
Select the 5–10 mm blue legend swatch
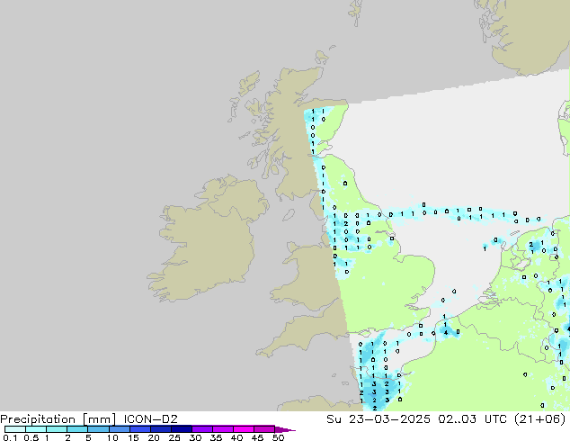98,429
